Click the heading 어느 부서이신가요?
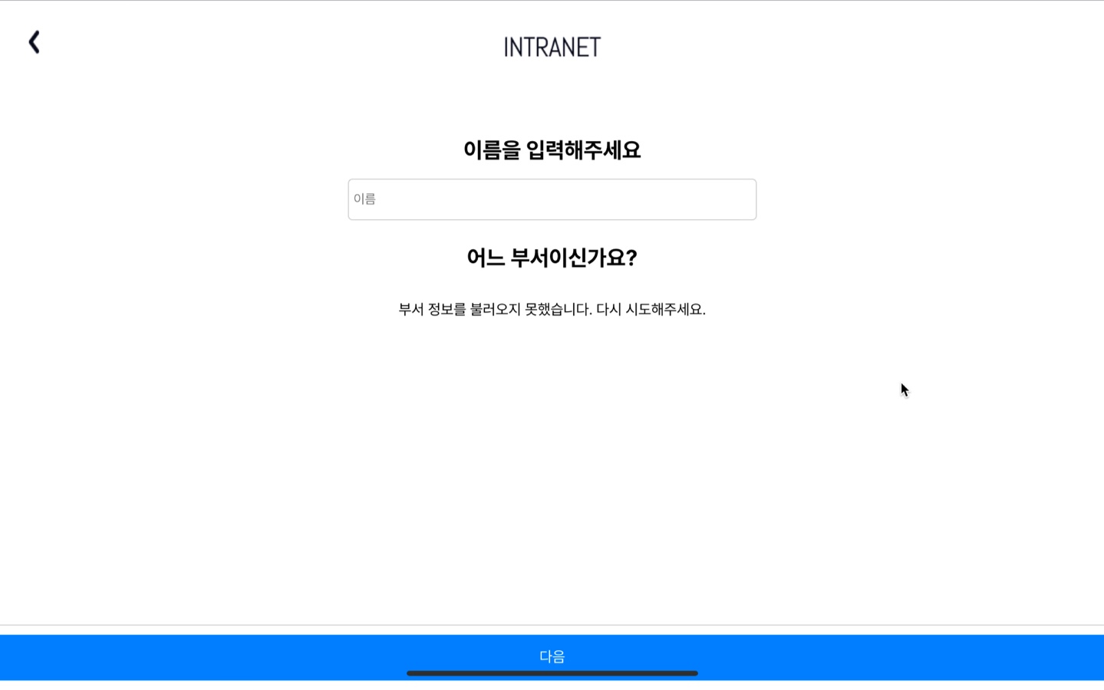Viewport: 1104px width, 690px height. 552,258
